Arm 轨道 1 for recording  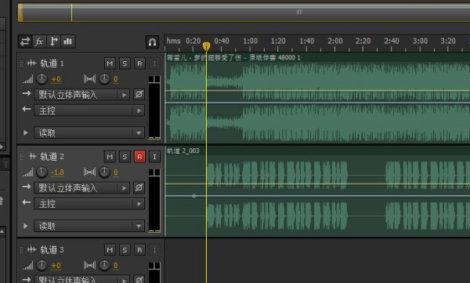(139, 63)
